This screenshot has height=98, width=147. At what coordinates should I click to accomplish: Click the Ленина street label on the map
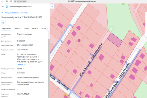(x=63, y=85)
